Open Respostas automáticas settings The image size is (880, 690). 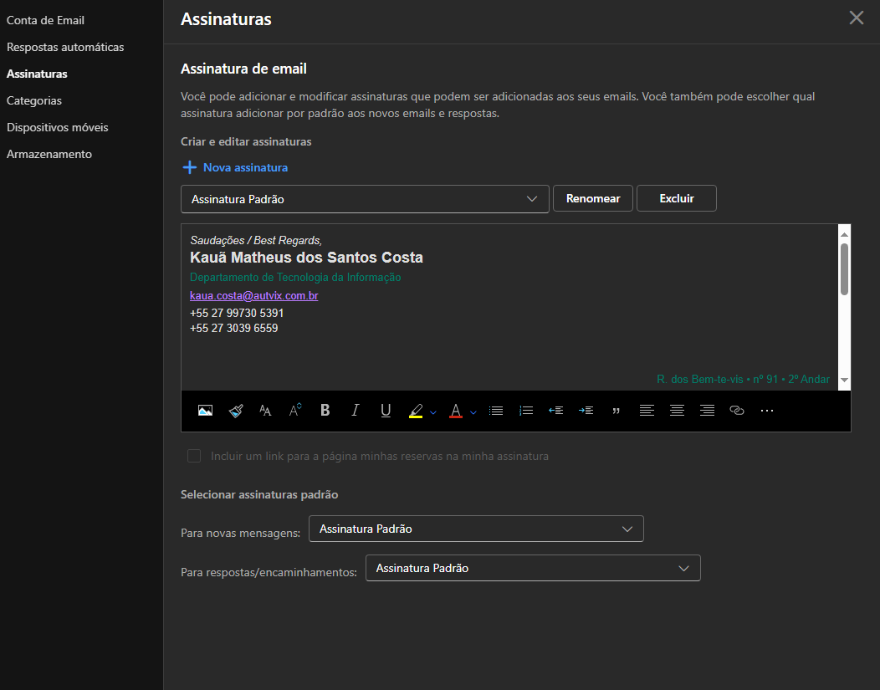pyautogui.click(x=65, y=47)
